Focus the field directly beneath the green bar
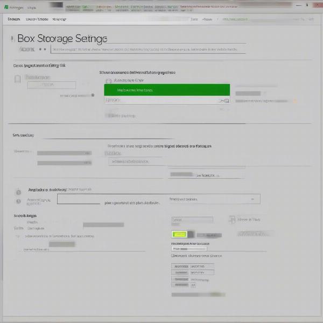323x323 pixels. click(x=167, y=100)
